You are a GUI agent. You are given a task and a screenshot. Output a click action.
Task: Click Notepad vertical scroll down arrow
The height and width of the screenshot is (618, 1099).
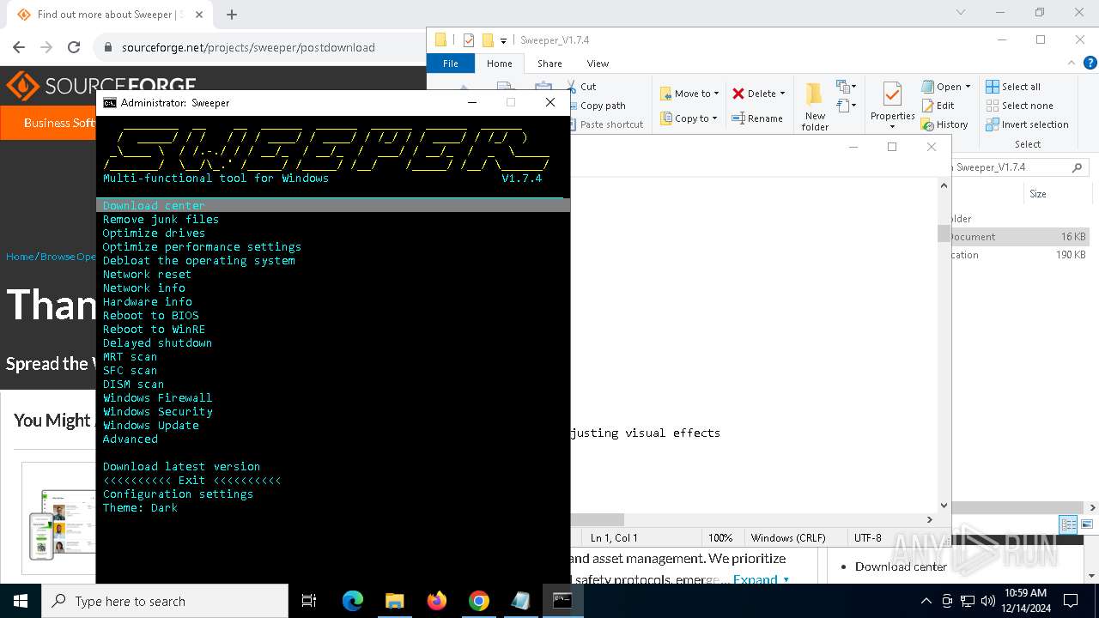[944, 506]
